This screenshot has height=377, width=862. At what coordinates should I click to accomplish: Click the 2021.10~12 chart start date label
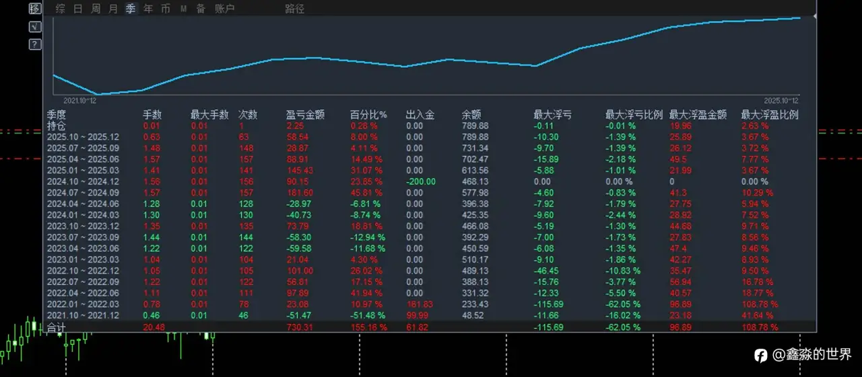(79, 100)
